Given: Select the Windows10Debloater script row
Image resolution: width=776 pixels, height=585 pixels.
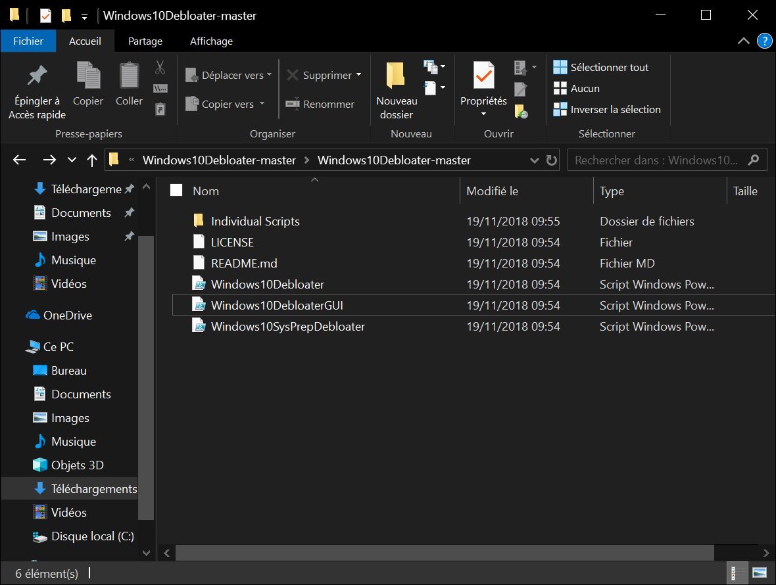Looking at the screenshot, I should [473, 284].
